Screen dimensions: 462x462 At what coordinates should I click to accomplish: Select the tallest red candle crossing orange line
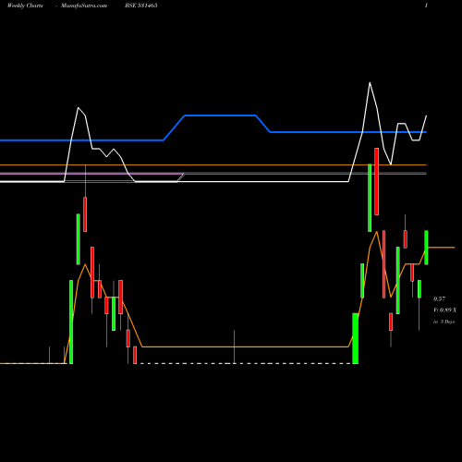tap(376, 181)
